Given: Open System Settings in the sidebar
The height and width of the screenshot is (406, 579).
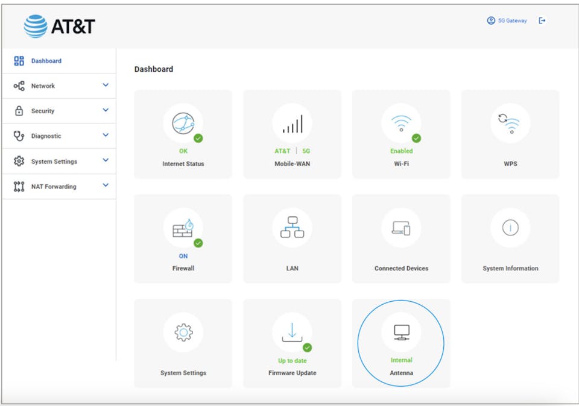Looking at the screenshot, I should coord(54,161).
